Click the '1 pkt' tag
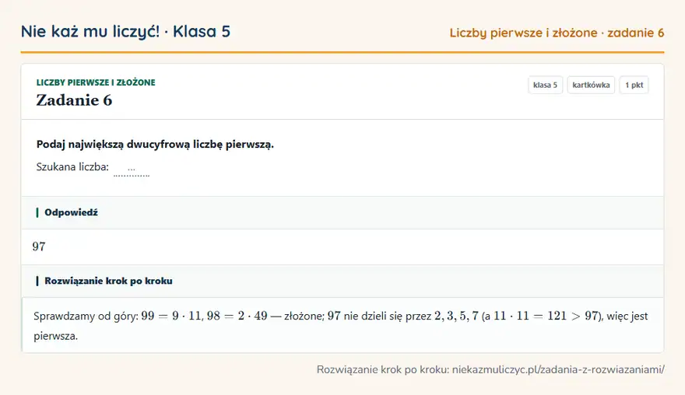 coord(634,85)
